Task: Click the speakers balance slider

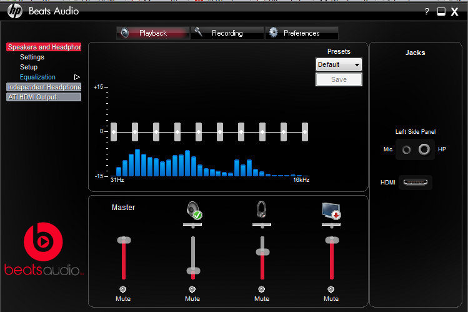Action: pyautogui.click(x=192, y=225)
